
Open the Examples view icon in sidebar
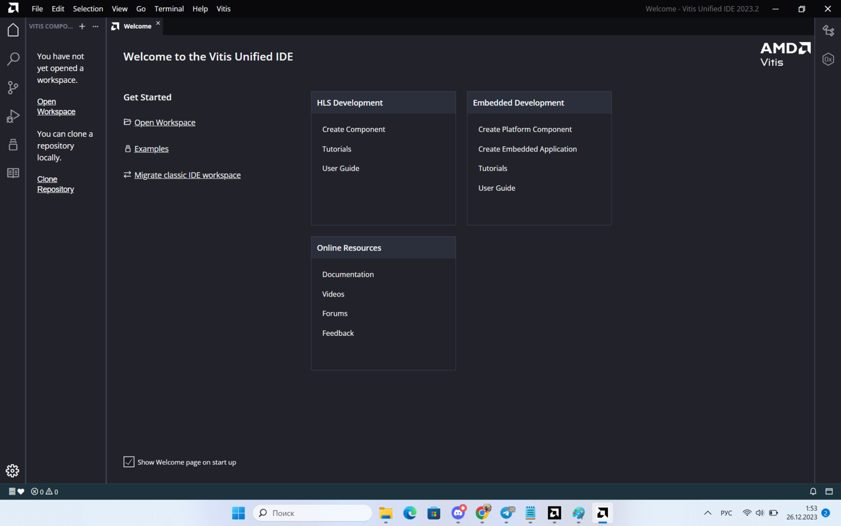tap(13, 145)
